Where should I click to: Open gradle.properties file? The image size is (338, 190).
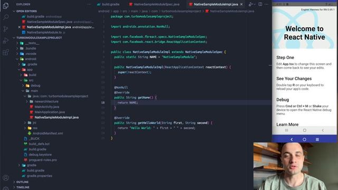(x=40, y=176)
